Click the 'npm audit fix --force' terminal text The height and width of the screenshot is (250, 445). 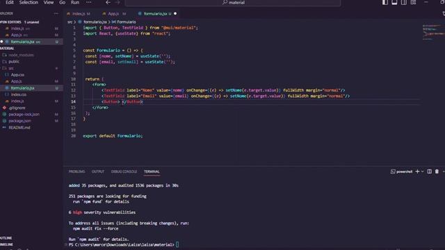pos(96,228)
